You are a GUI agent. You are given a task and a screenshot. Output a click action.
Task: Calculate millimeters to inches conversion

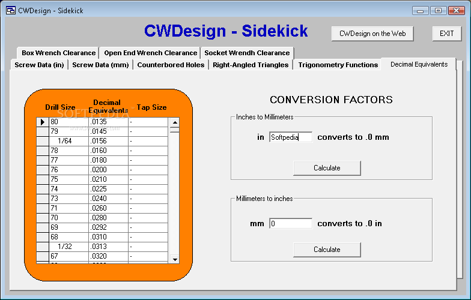327,250
